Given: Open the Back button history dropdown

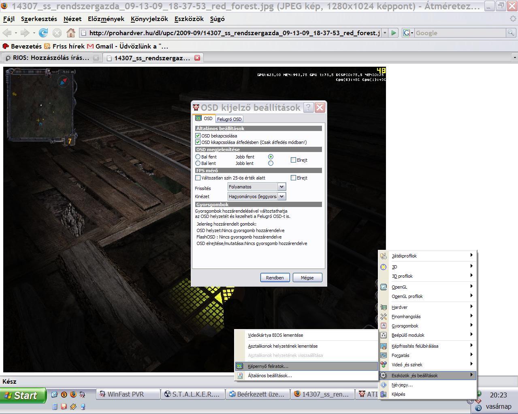Looking at the screenshot, I should 16,33.
